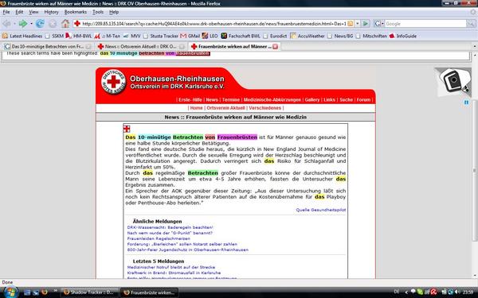Click the taskbar clock showing 23:59
Viewport: 478px width, 298px height.
(x=468, y=292)
